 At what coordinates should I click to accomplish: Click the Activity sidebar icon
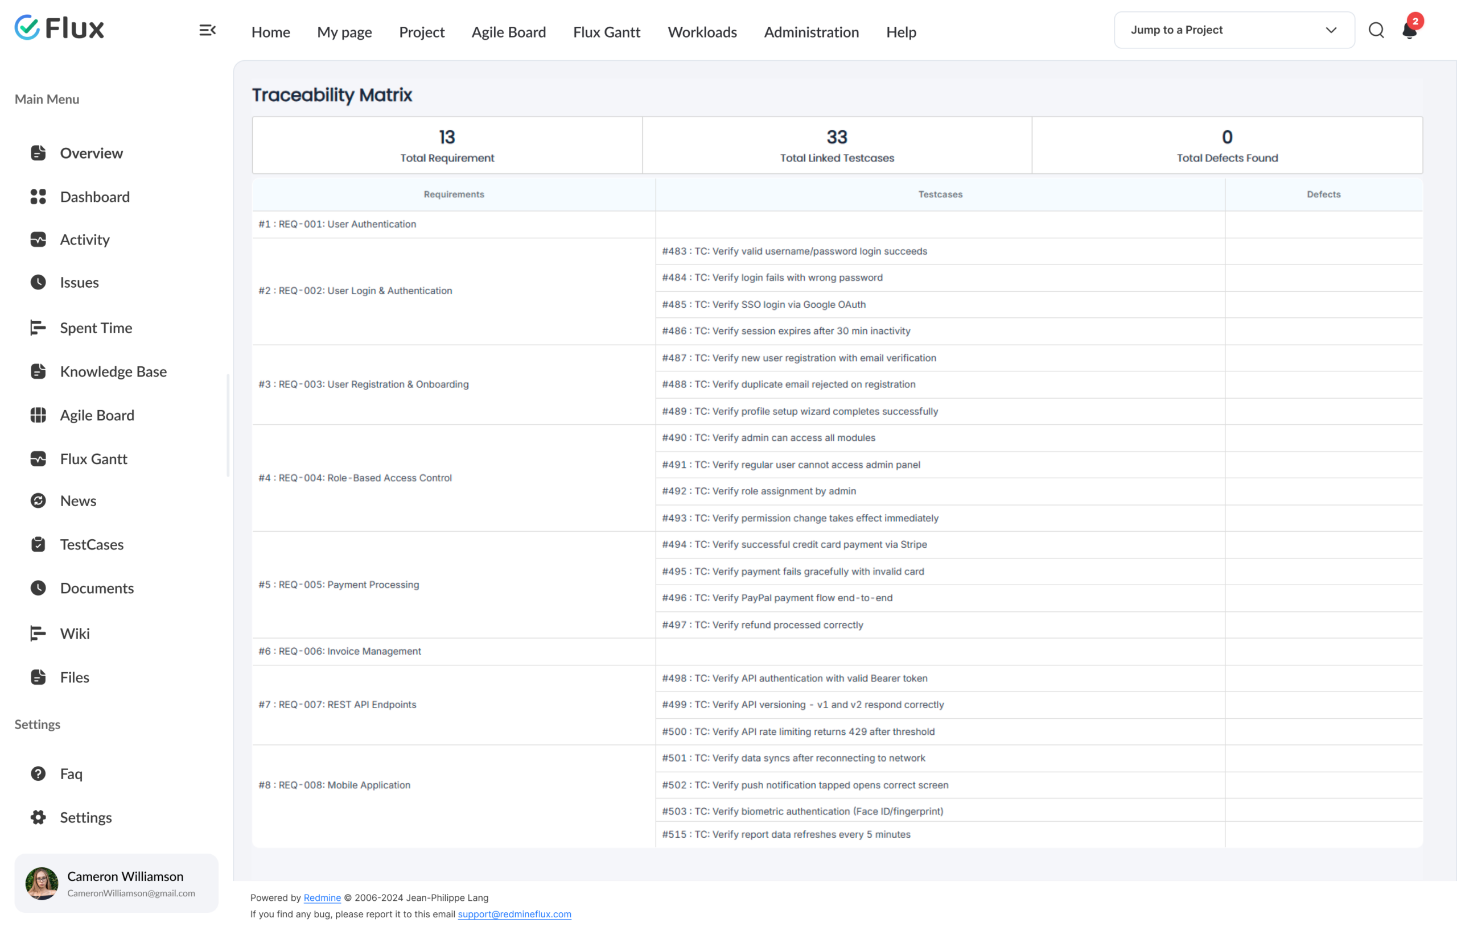pyautogui.click(x=38, y=239)
